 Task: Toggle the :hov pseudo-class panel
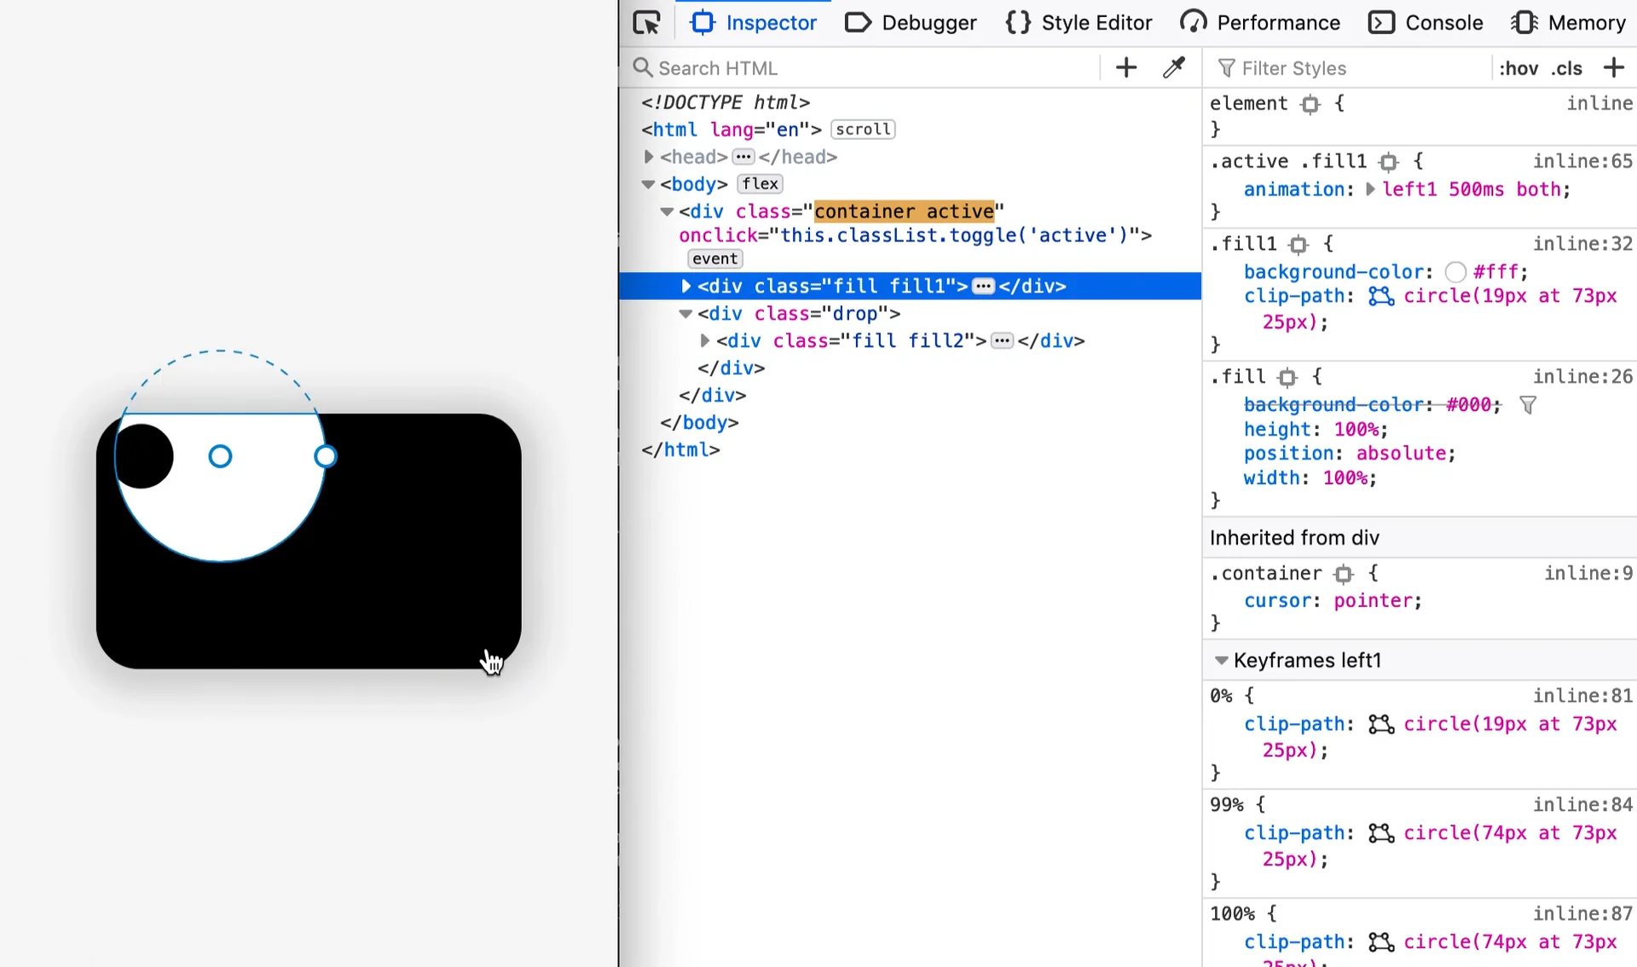click(1518, 68)
